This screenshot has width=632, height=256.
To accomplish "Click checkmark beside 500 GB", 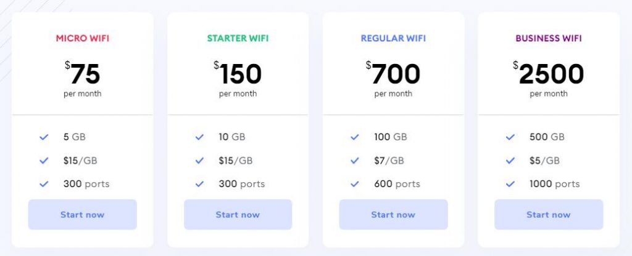I will click(510, 137).
